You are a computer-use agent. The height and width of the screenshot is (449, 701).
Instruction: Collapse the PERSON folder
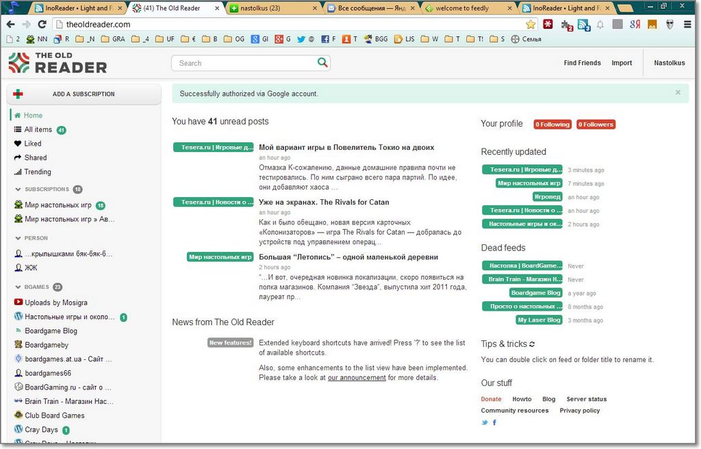(x=18, y=238)
